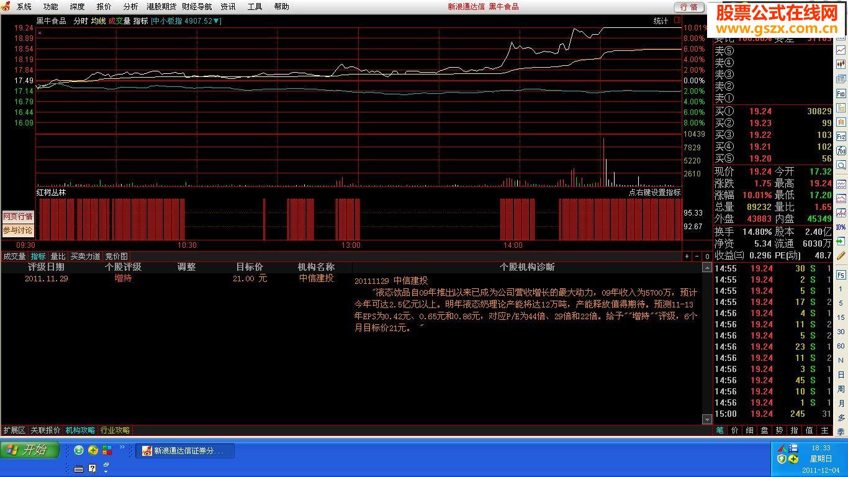Click the 行情 button at top right
The image size is (848, 477).
pos(689,7)
